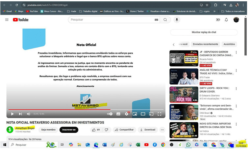Open the Windows Start menu
The height and width of the screenshot is (151, 250).
pos(5,145)
